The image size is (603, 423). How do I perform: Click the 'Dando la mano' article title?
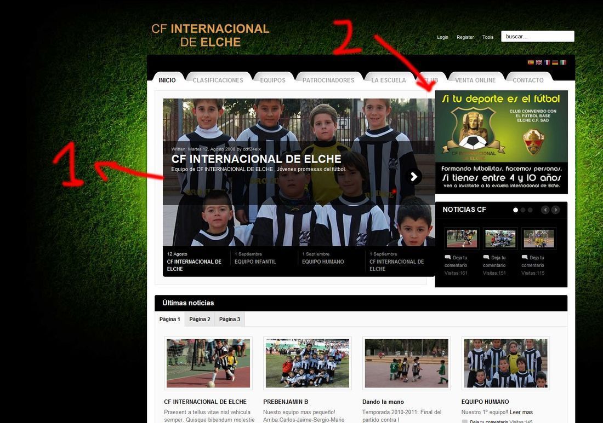383,402
